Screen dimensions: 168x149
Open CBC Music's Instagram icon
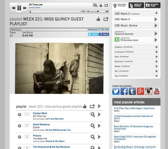tap(149, 91)
